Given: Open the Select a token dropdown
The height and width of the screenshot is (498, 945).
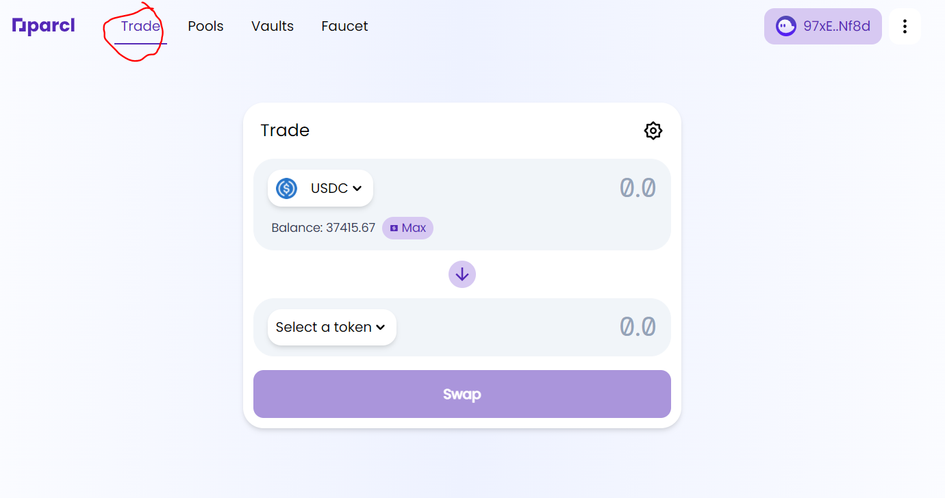Looking at the screenshot, I should point(332,327).
